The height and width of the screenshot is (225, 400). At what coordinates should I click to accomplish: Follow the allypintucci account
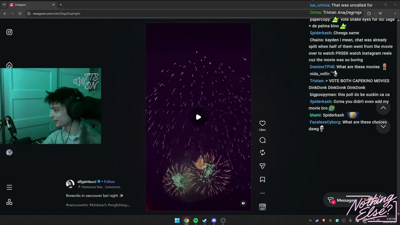109,182
